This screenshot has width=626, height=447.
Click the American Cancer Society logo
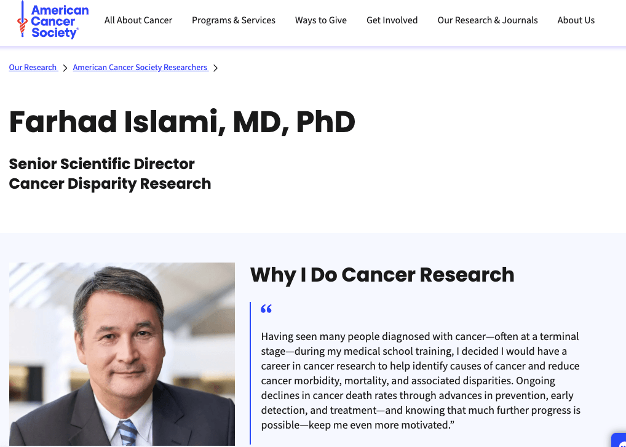point(53,21)
